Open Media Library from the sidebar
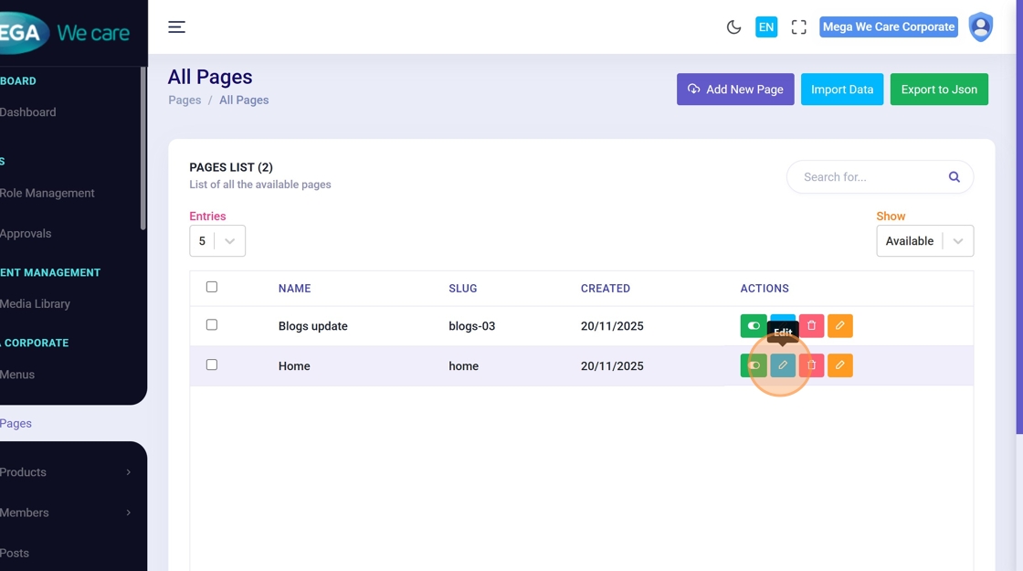This screenshot has width=1023, height=571. tap(35, 304)
